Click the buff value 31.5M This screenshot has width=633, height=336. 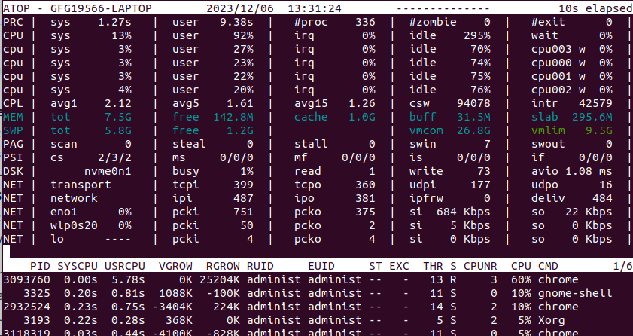tap(473, 117)
